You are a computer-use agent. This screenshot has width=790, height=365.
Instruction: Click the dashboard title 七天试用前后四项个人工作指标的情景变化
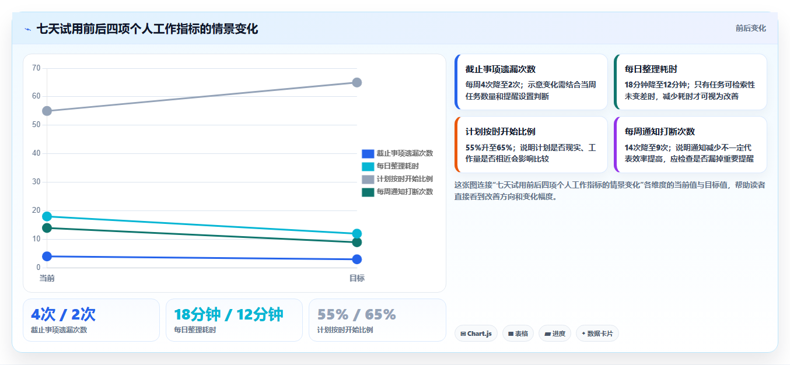147,29
